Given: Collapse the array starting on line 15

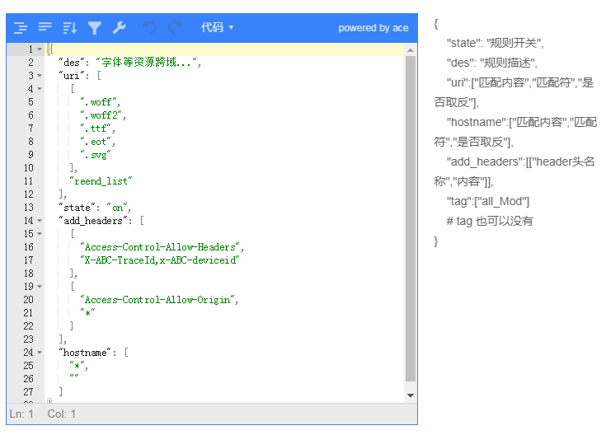Looking at the screenshot, I should point(40,234).
